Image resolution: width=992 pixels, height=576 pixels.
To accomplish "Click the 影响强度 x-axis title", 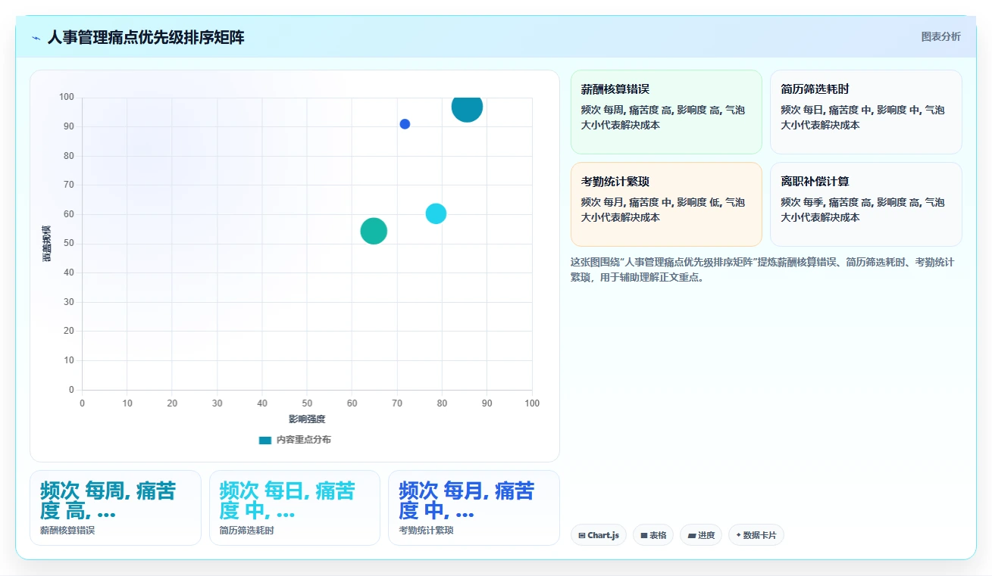I will [x=307, y=419].
